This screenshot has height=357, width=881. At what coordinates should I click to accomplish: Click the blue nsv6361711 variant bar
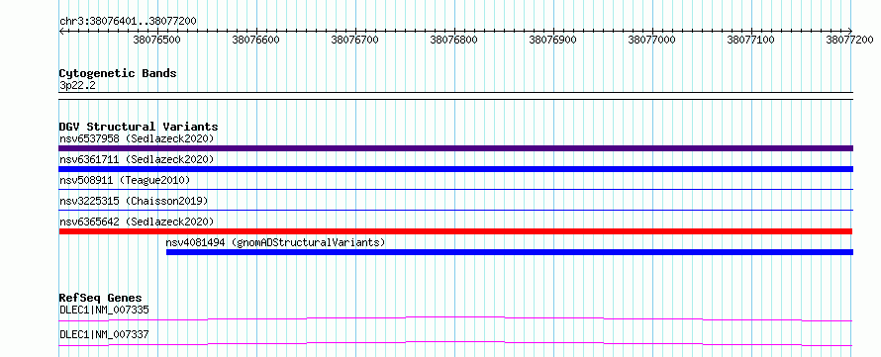455,169
